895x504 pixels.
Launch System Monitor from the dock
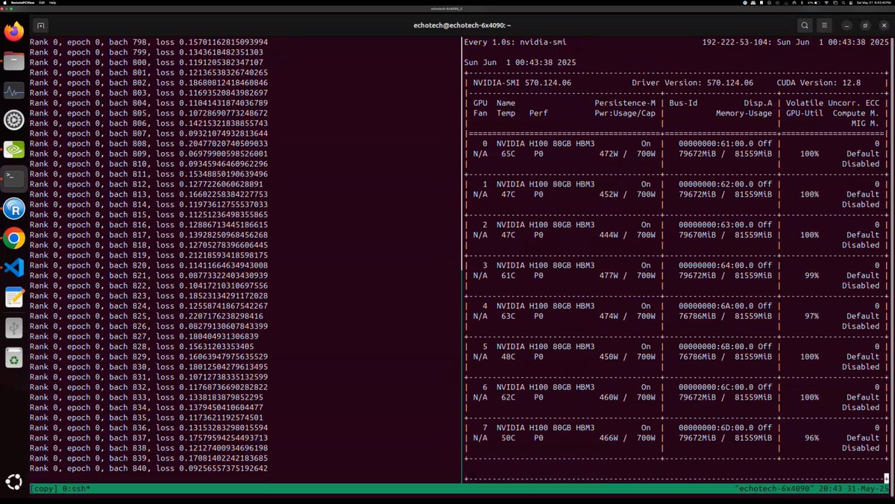tap(14, 90)
